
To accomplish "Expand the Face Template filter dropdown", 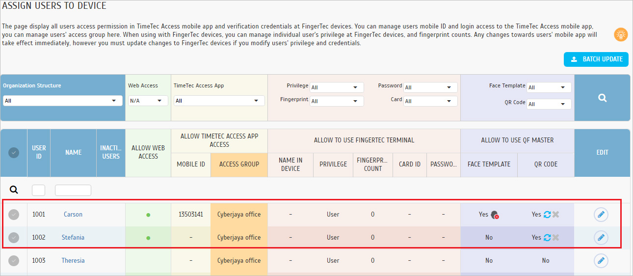I will click(x=549, y=87).
